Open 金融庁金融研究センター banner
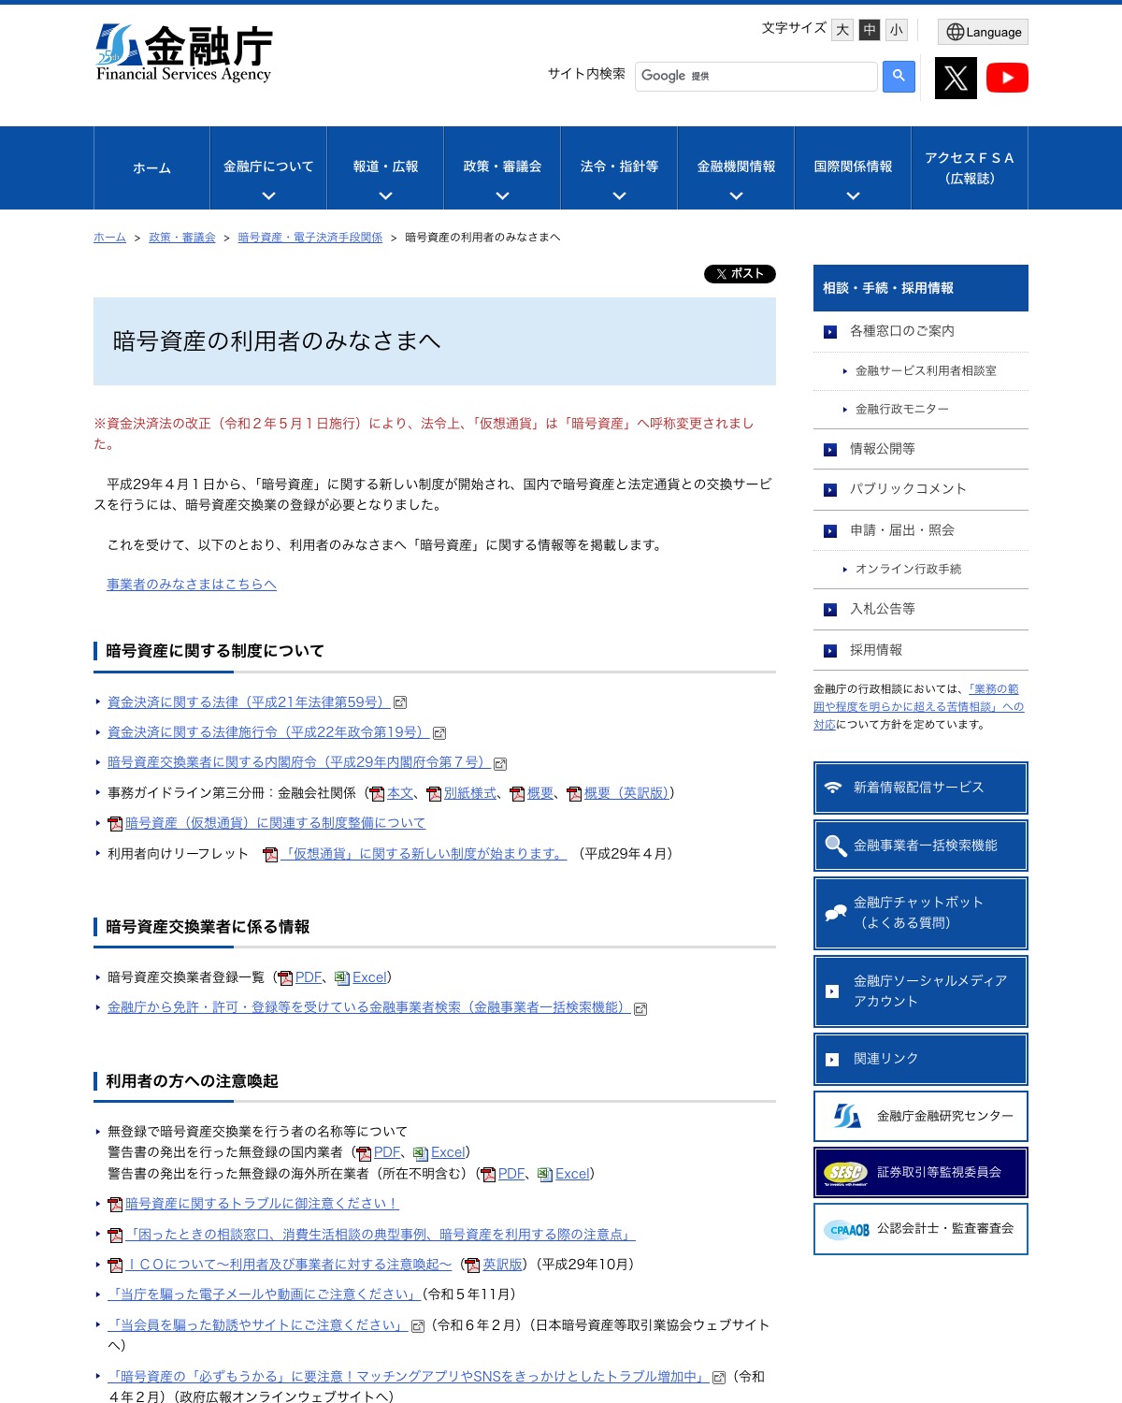 tap(921, 1116)
